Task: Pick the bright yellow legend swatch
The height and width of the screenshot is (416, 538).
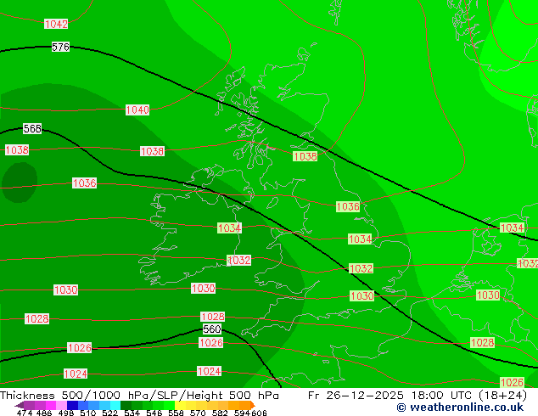Action: pyautogui.click(x=180, y=405)
